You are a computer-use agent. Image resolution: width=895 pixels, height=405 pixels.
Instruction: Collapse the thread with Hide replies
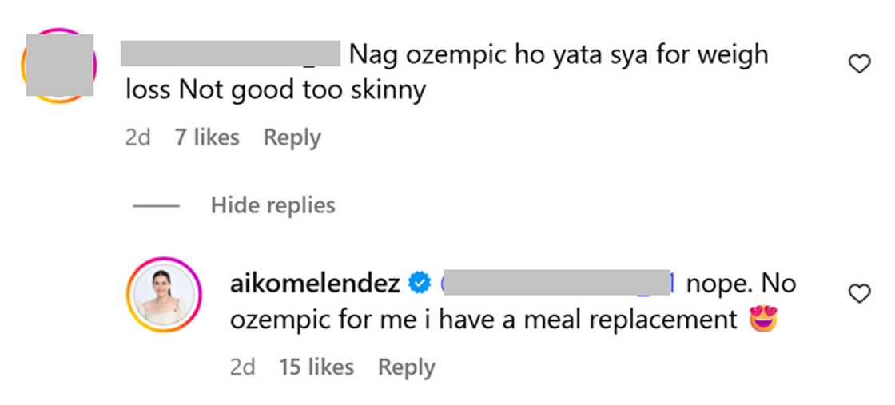click(272, 205)
